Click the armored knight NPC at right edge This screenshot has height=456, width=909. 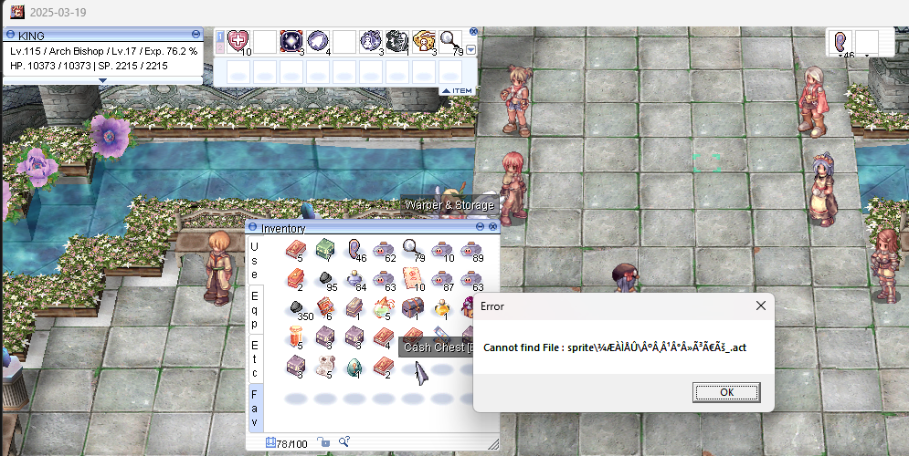point(886,265)
